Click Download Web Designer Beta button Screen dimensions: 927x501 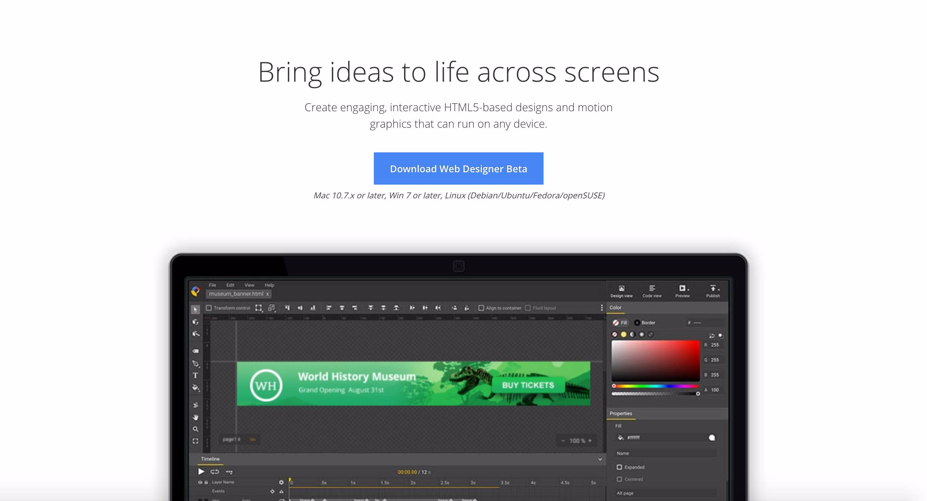(458, 168)
